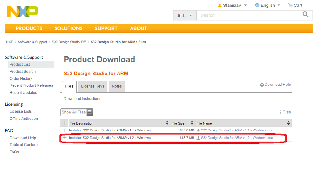The width and height of the screenshot is (324, 170).
Task: Click the 695.6 MB file size cell
Action: (187, 130)
